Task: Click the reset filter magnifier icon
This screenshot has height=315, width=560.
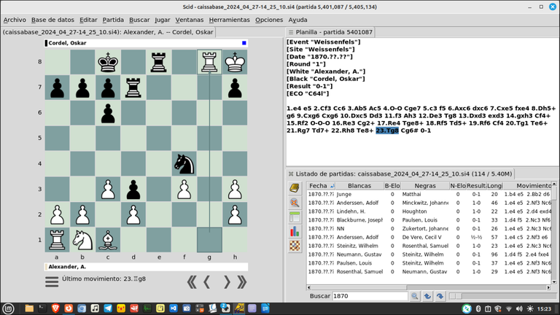Action: (295, 203)
